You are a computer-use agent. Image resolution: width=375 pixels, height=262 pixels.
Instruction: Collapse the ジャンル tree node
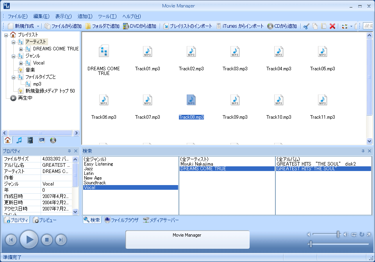point(13,56)
